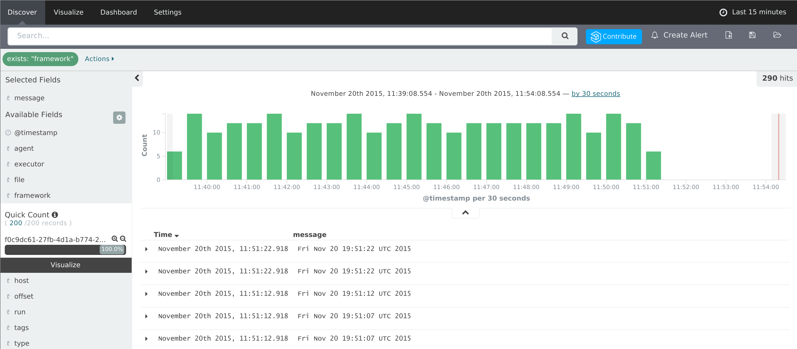Click into the Search input field
Screen dimensions: 797x349
278,36
